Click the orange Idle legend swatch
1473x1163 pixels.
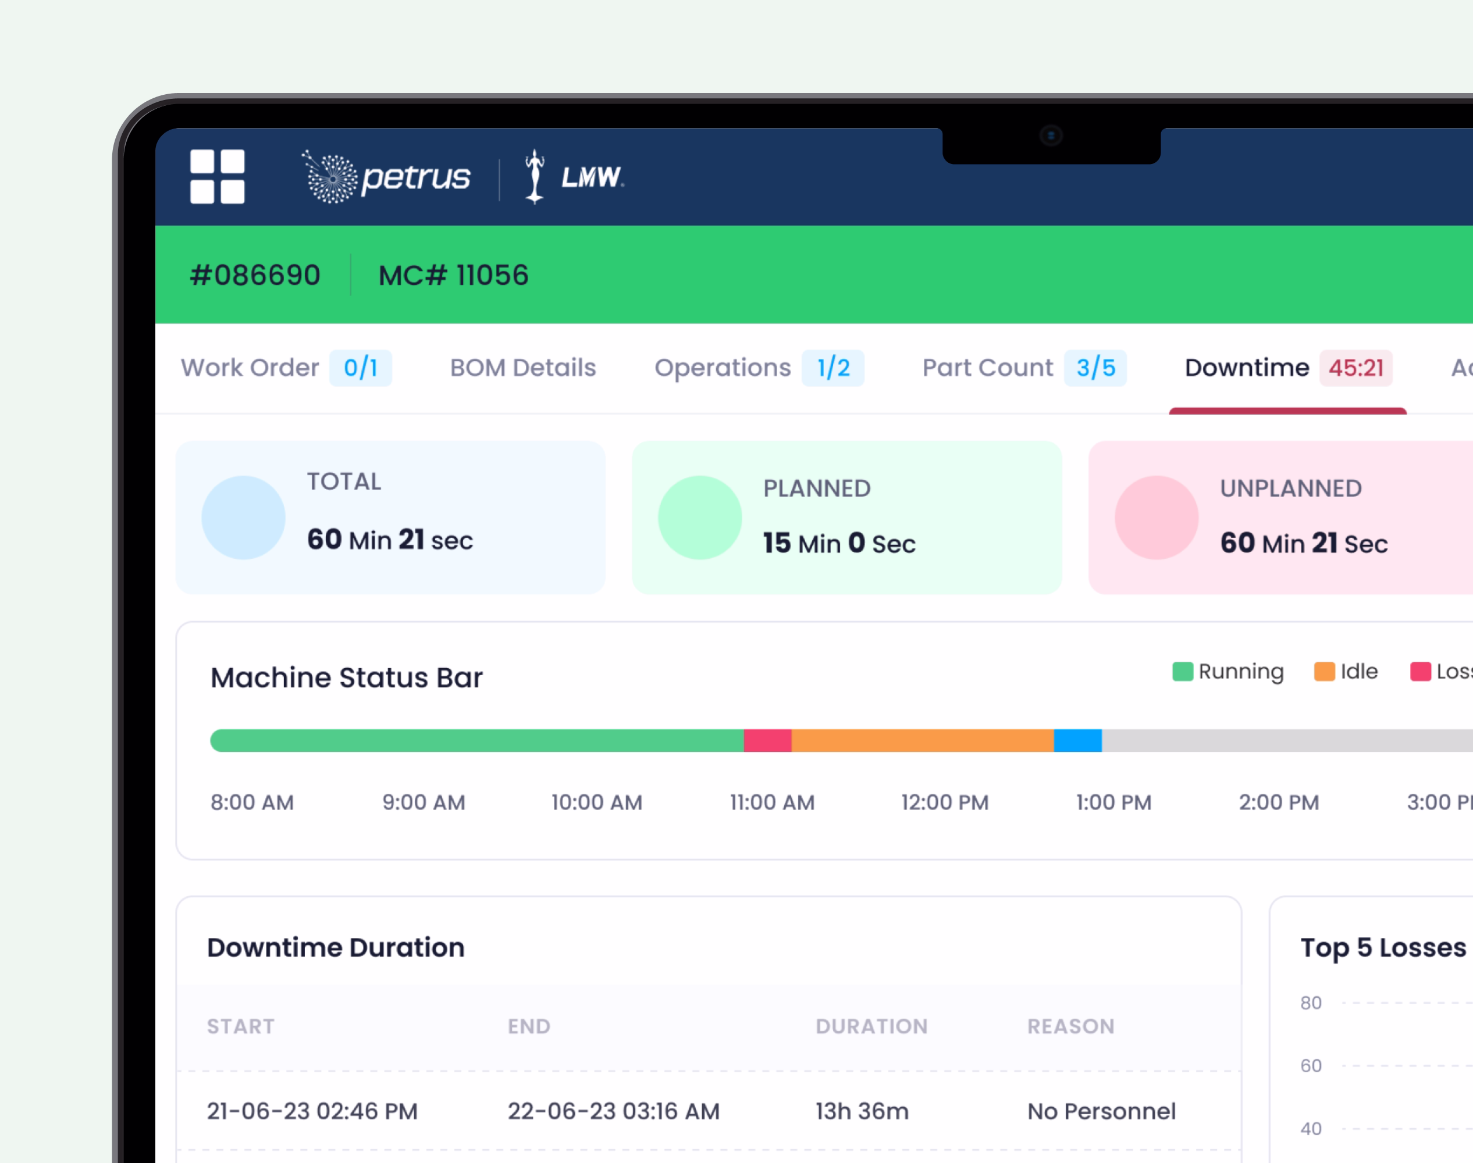(1324, 672)
